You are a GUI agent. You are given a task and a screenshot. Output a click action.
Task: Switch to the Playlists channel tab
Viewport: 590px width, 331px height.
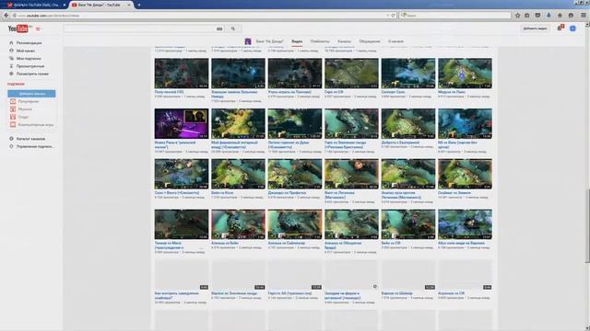320,41
